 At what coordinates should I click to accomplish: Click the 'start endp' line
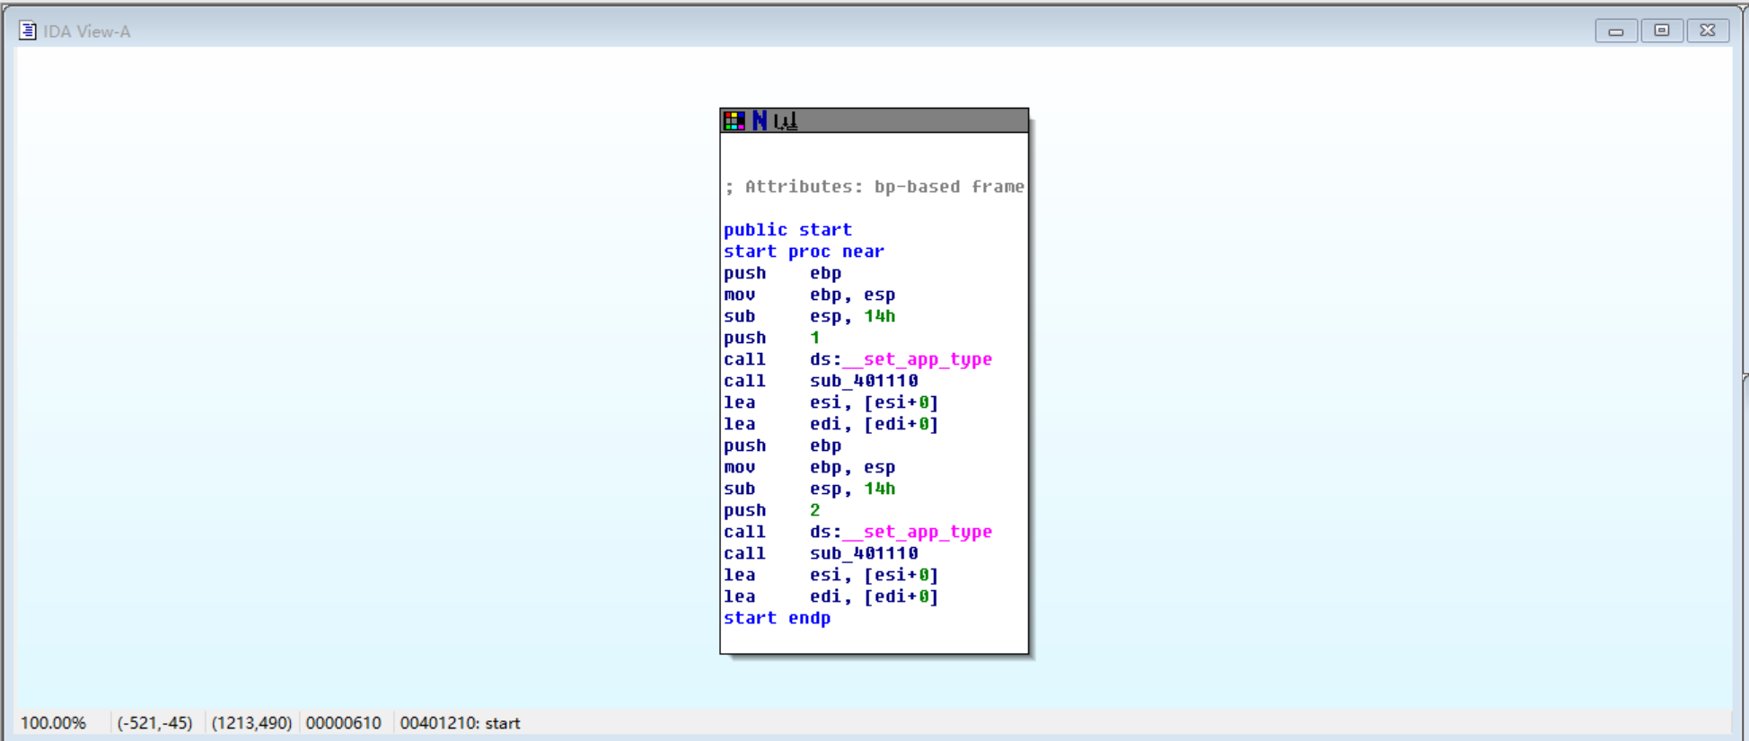(x=777, y=618)
